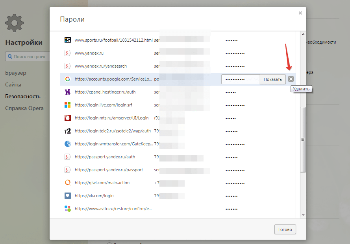Click the WebMoney globe icon

point(67,144)
